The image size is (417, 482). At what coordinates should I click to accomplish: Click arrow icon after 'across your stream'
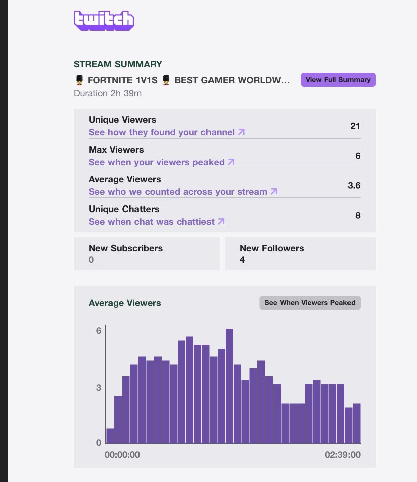coord(274,191)
